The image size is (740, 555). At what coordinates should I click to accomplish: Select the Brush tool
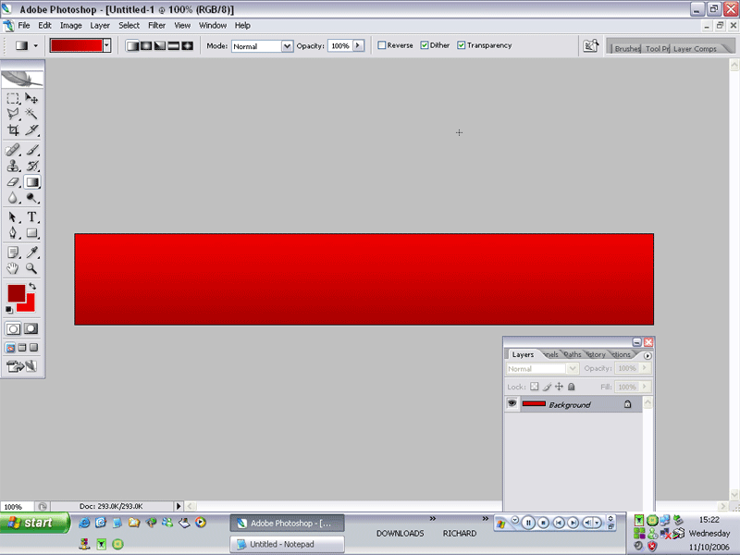pos(31,150)
